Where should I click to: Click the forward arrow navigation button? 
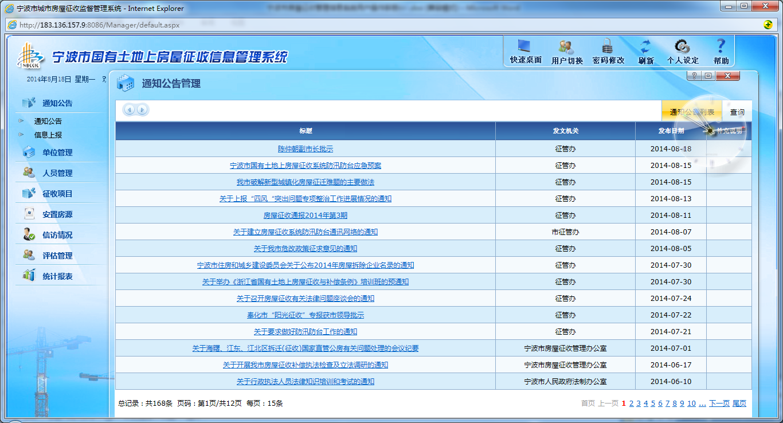(142, 110)
